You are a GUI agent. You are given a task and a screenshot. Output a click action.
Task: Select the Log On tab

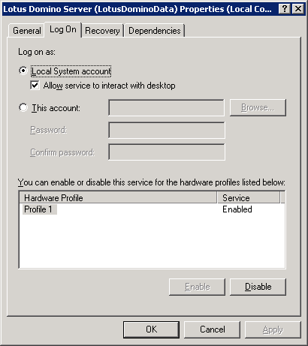[63, 29]
